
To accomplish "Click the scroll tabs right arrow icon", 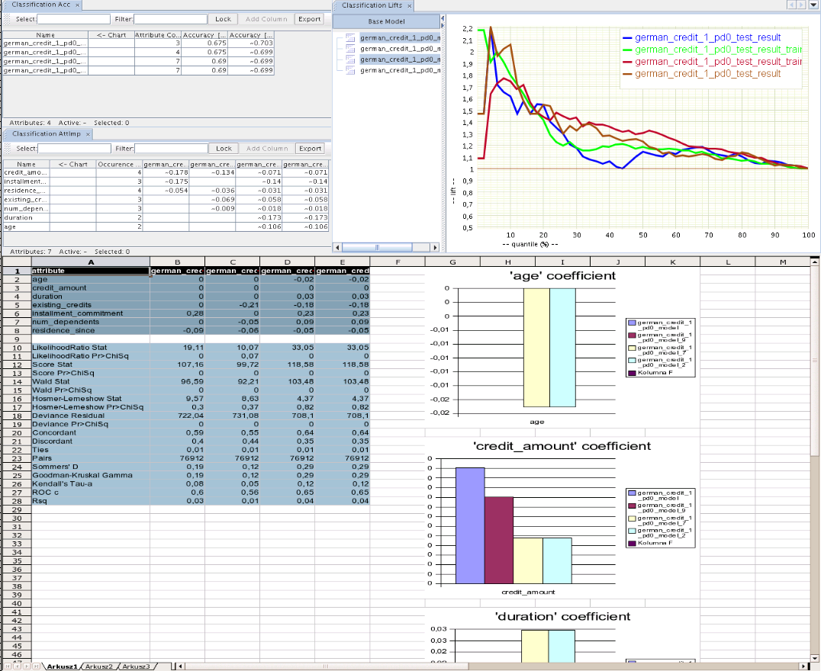I will pos(802,5).
